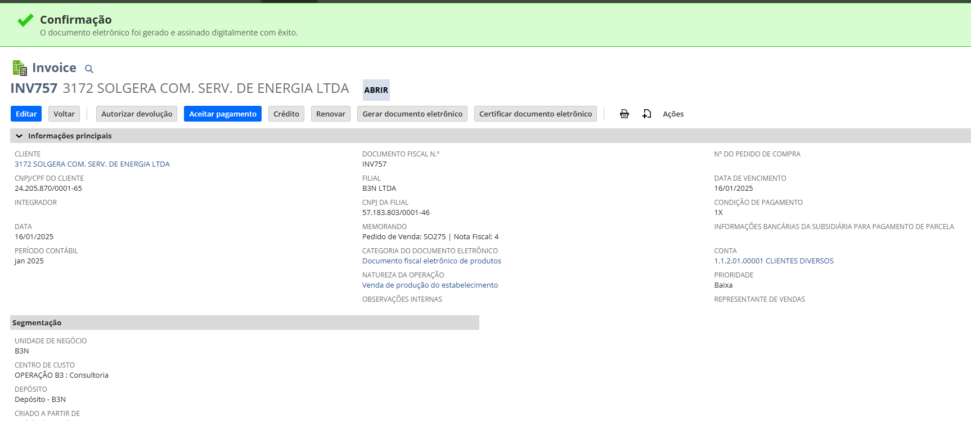The width and height of the screenshot is (971, 421).
Task: Click the Editar button
Action: [x=26, y=114]
